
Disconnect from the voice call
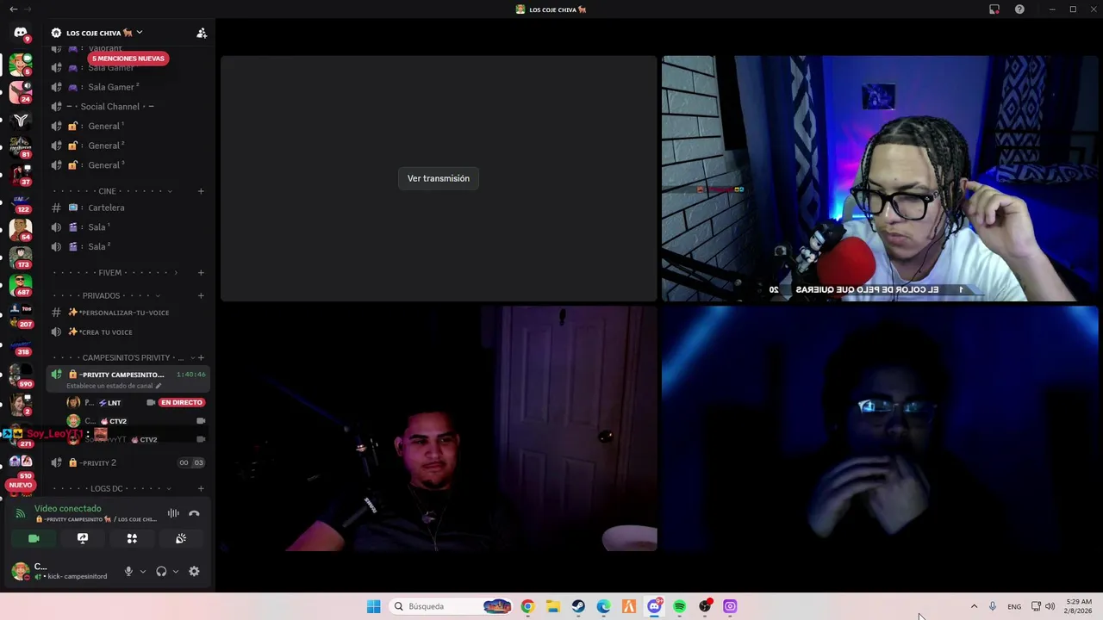tap(194, 513)
